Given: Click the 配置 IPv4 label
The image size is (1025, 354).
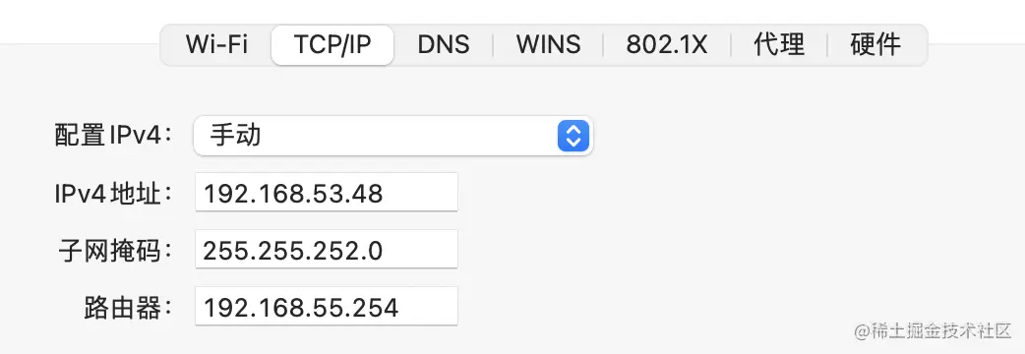Looking at the screenshot, I should click(x=114, y=136).
